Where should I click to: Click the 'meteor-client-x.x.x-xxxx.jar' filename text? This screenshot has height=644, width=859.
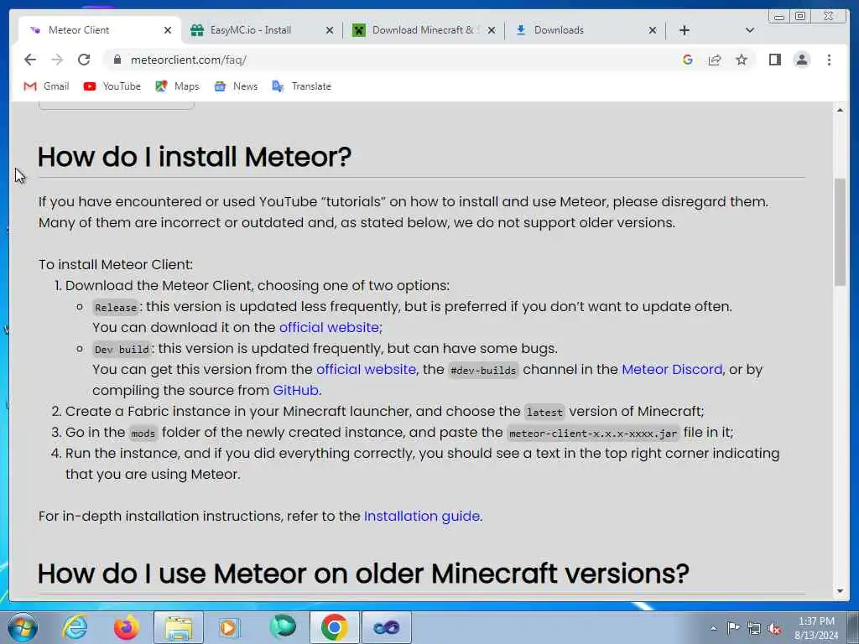[593, 434]
